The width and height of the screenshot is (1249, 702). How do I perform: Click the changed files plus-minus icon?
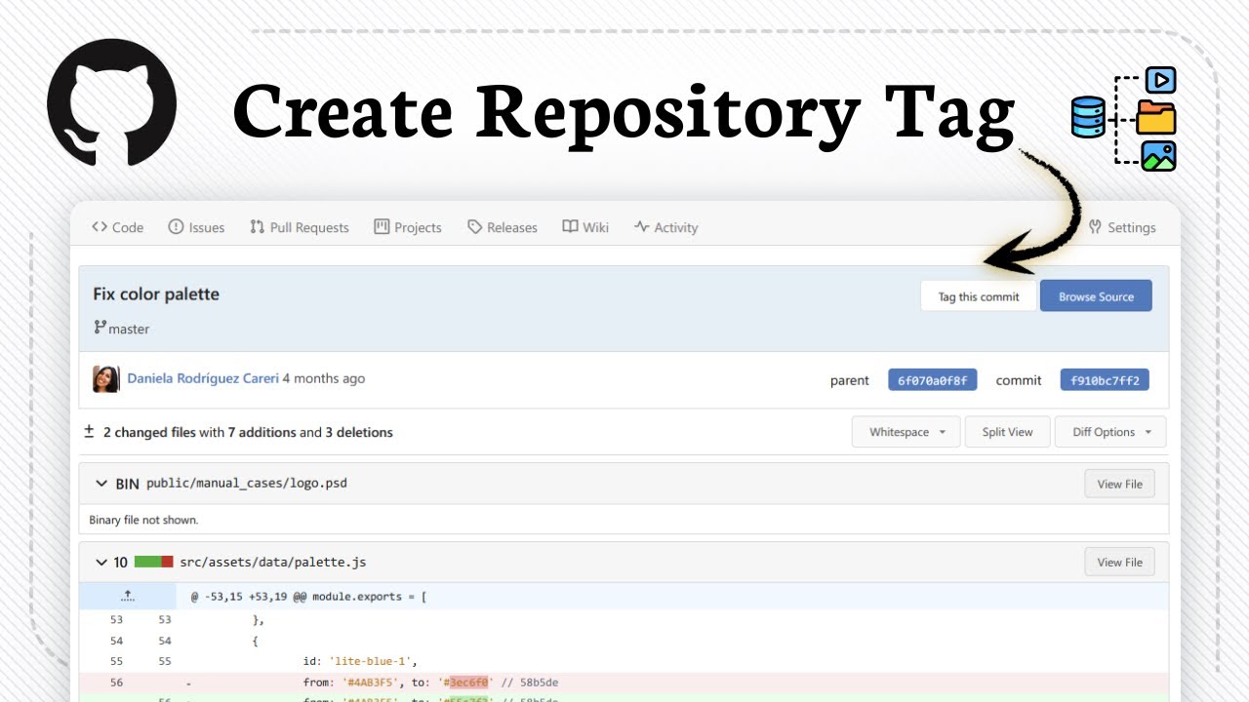pyautogui.click(x=90, y=432)
